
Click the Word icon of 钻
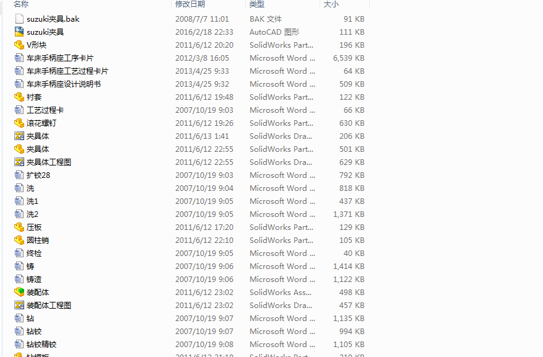pyautogui.click(x=19, y=318)
